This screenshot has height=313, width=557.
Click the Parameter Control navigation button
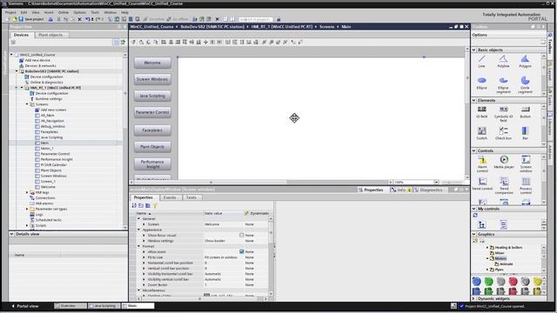coord(152,112)
